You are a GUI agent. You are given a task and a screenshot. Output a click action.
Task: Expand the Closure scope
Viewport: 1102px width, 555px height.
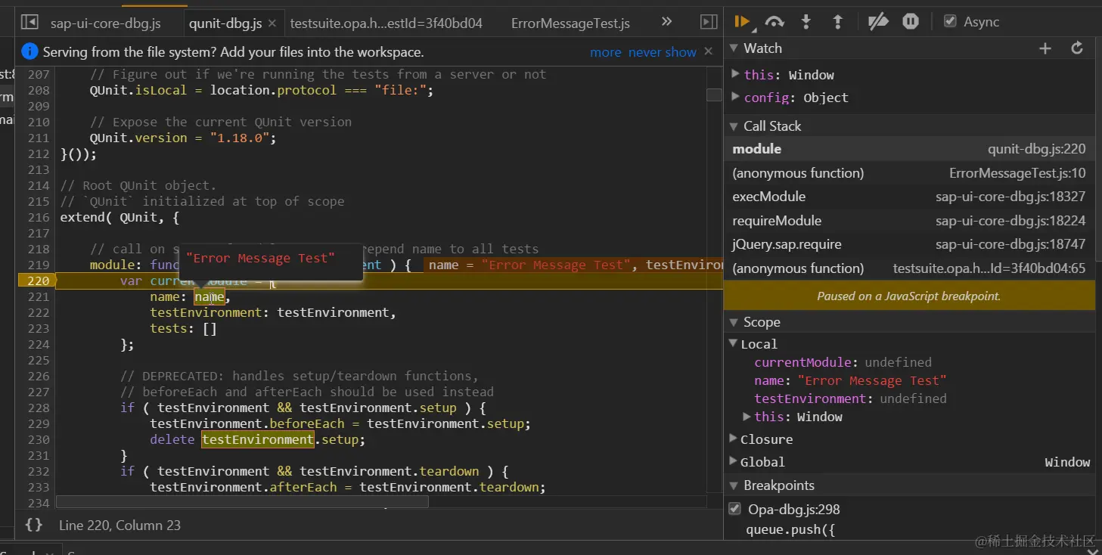733,439
